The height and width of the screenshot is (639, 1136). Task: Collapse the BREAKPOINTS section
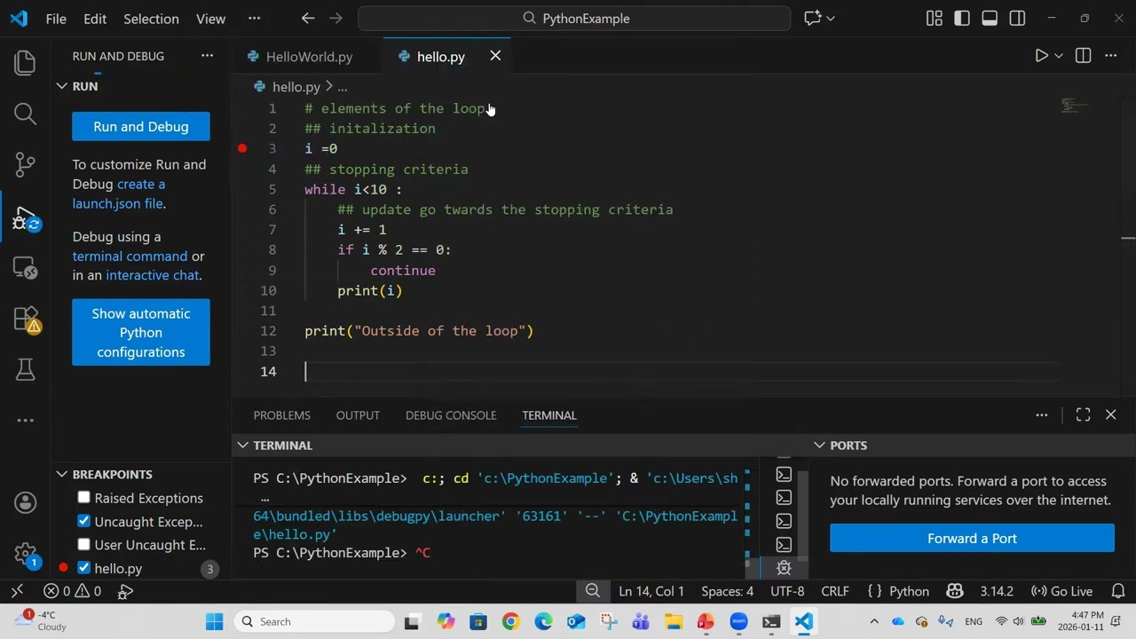click(62, 474)
